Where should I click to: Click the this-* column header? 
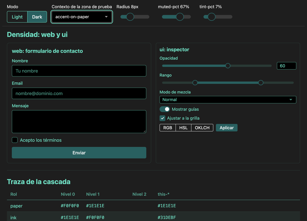[x=163, y=194]
